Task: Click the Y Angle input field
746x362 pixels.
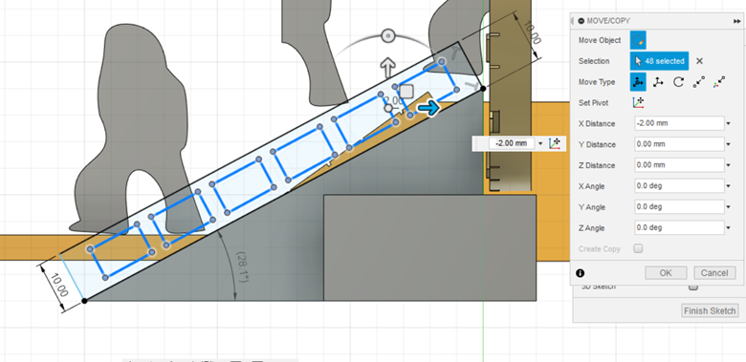Action: pos(679,207)
